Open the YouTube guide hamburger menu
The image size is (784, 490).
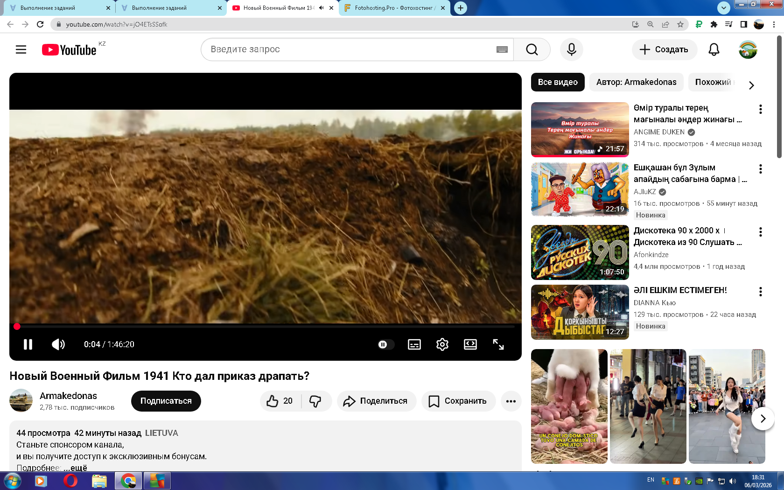pos(21,49)
